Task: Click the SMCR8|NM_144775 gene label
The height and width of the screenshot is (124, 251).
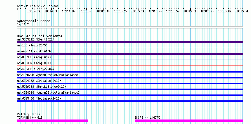Action: pos(147,118)
